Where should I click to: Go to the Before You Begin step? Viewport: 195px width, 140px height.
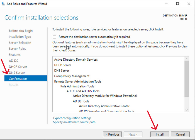(21, 31)
